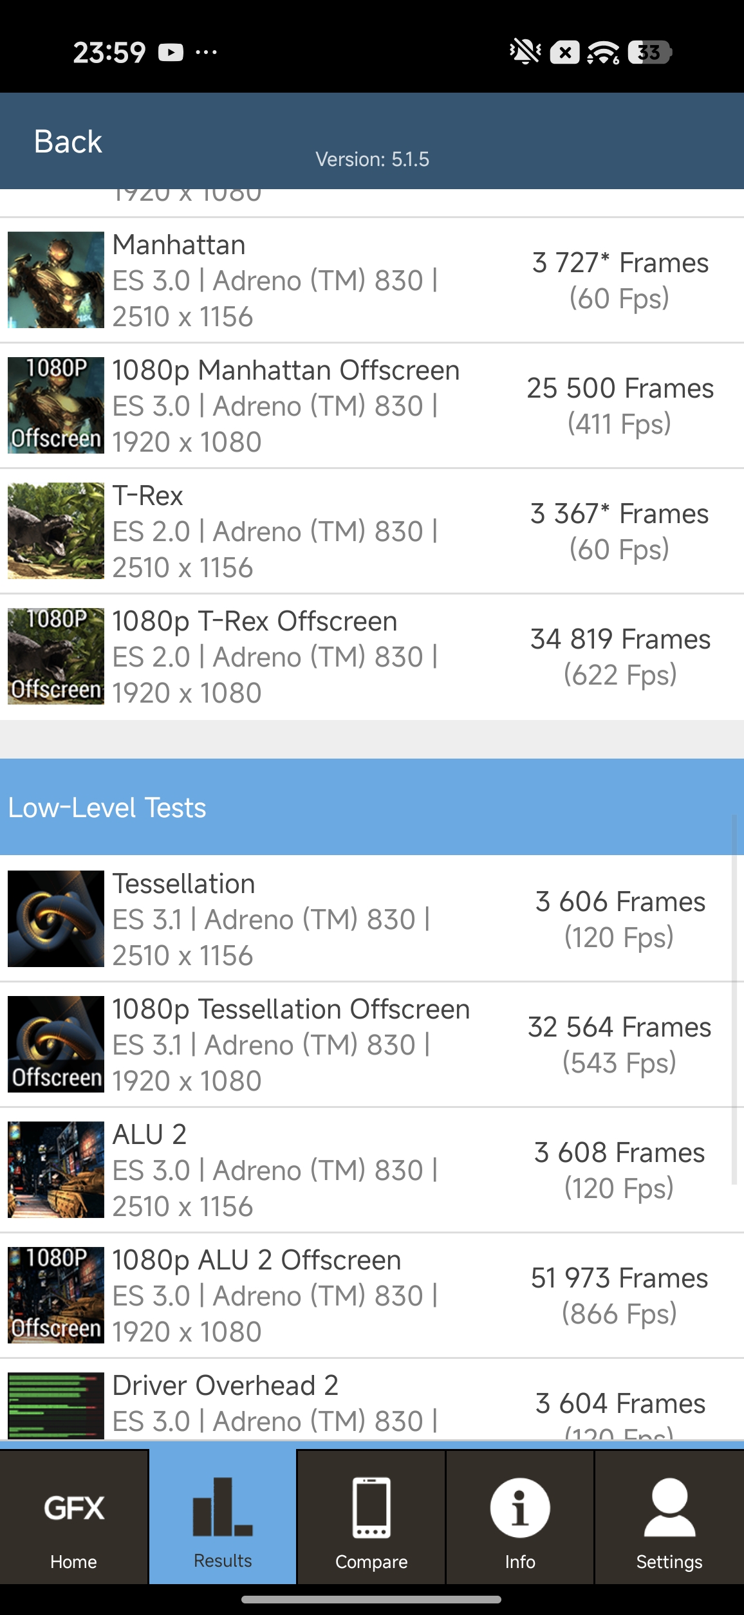Open the 1080p ALU 2 Offscreen result

coord(372,1295)
